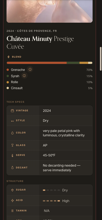Click the Sugar level Dry meter
Viewport: 102px width, 220px height.
coord(51,190)
